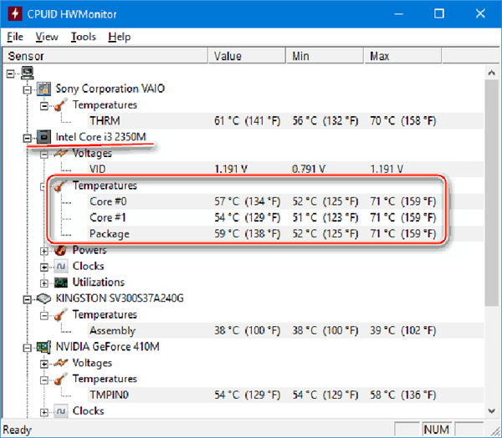
Task: Expand the Utilizations node
Action: click(44, 283)
